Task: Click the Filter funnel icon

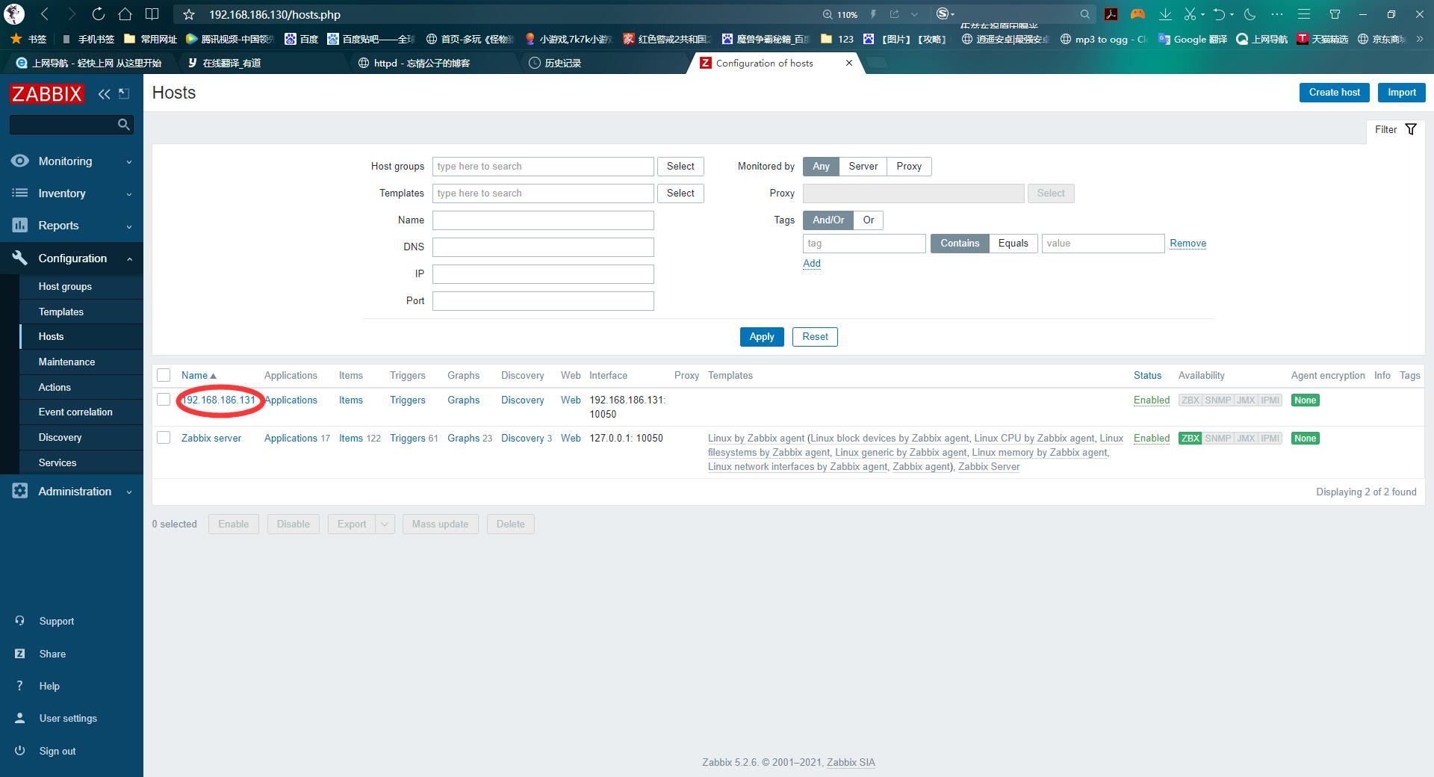Action: click(x=1411, y=129)
